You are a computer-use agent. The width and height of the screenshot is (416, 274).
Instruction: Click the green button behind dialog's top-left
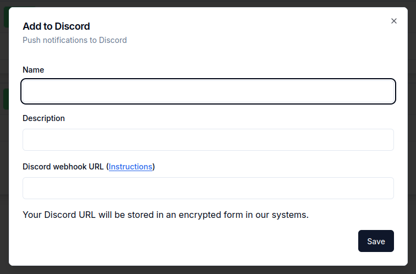(5, 17)
